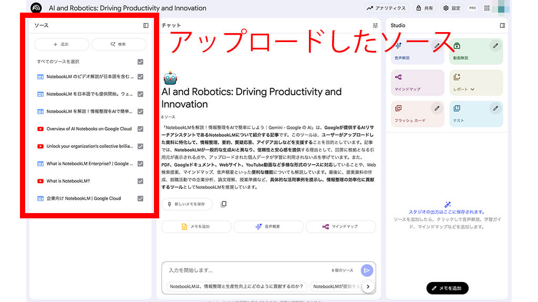This screenshot has height=302, width=538.
Task: Click web icon of NotebookLM のビデオ解説 source
Action: click(x=40, y=77)
